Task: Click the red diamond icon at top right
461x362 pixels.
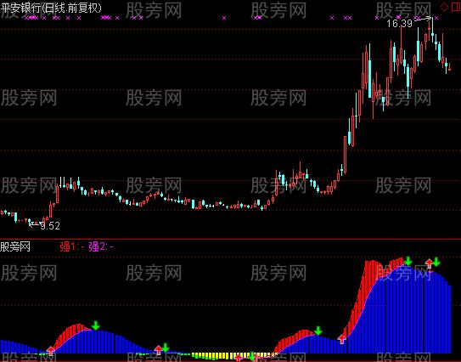Action: coord(444,8)
